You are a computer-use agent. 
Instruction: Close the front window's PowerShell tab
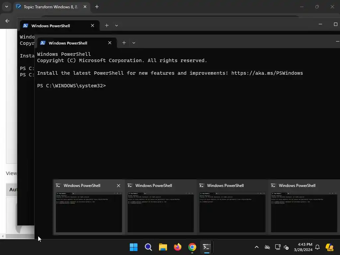(110, 43)
